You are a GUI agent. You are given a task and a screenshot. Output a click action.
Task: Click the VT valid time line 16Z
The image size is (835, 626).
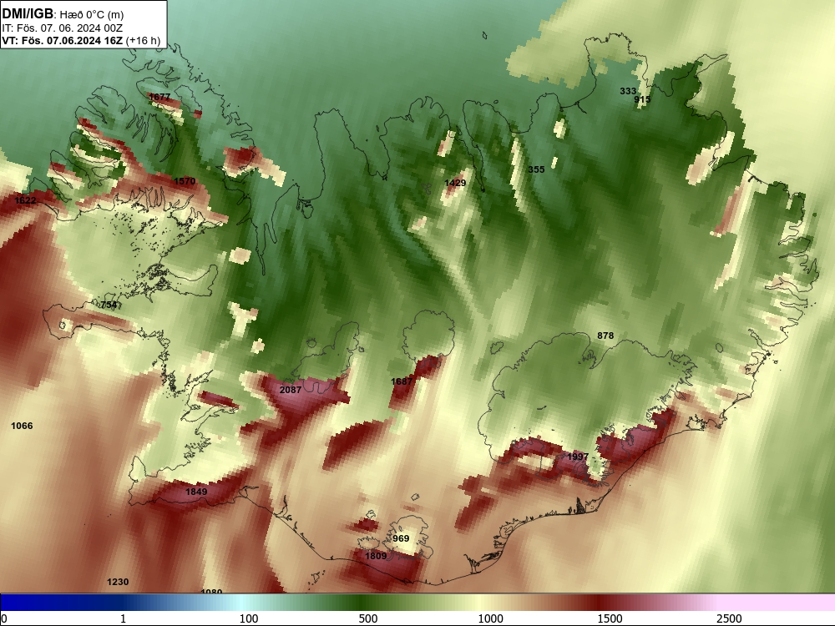pyautogui.click(x=81, y=40)
